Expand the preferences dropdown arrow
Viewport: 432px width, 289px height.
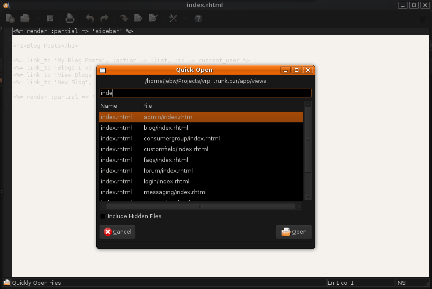coord(186,19)
